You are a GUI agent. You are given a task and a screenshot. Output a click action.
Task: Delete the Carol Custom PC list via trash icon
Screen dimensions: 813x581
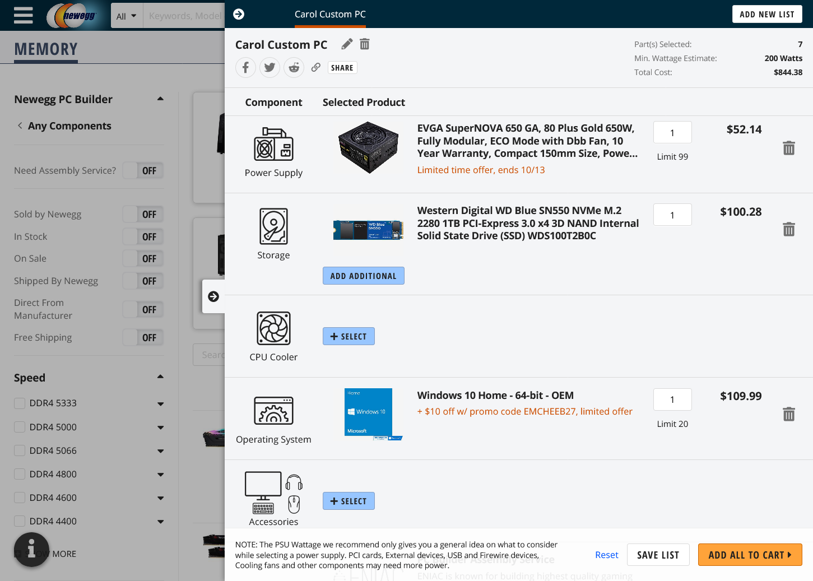pyautogui.click(x=365, y=44)
